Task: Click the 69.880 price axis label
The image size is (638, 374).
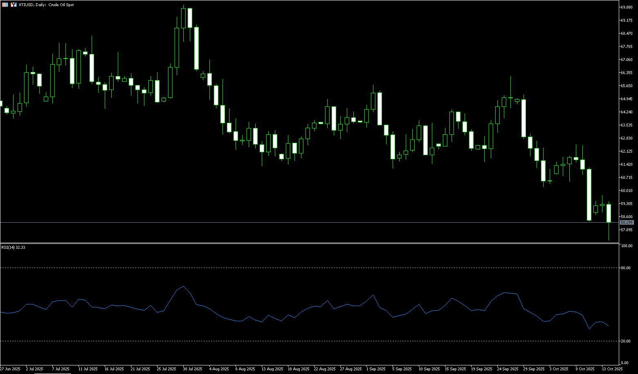Action: pyautogui.click(x=627, y=7)
